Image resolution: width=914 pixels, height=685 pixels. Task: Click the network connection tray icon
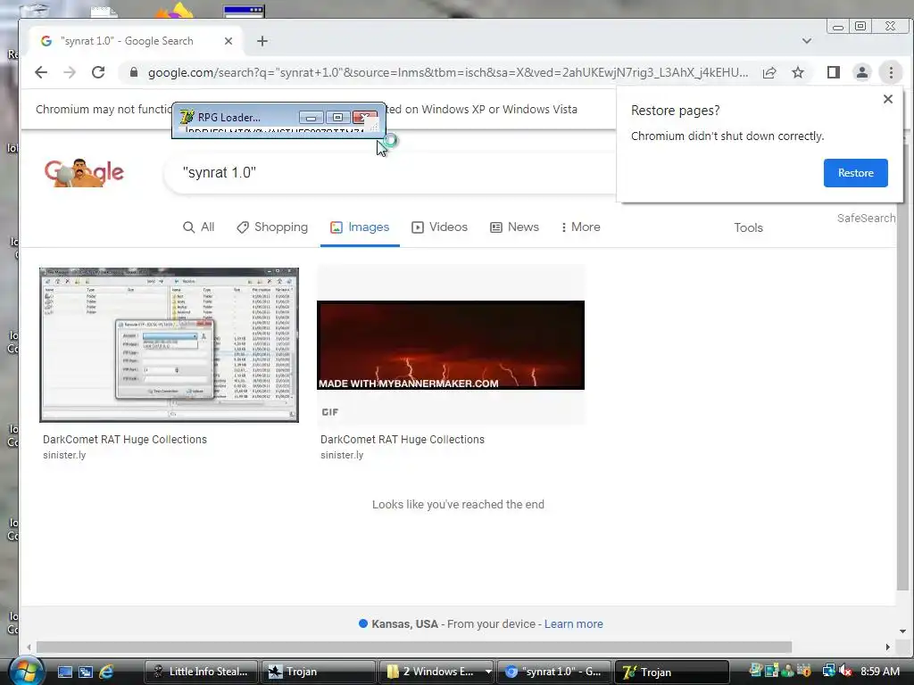click(828, 671)
